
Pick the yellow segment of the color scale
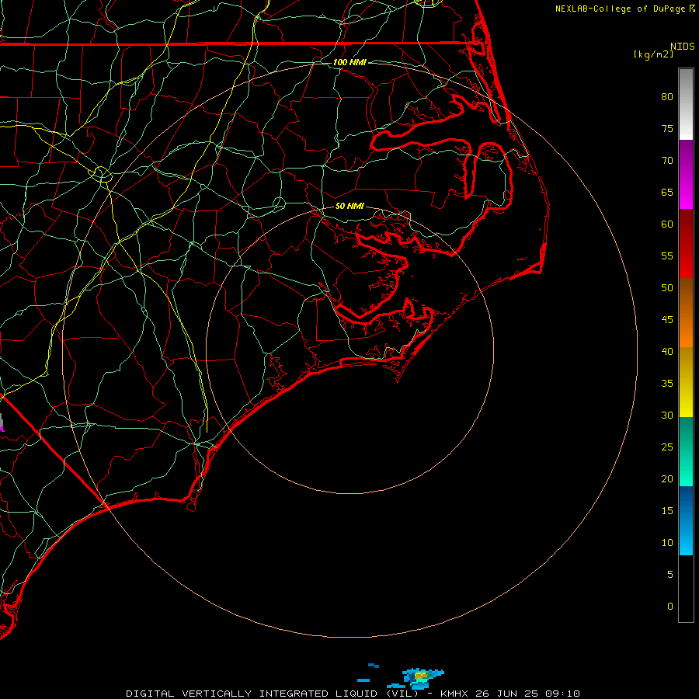(x=686, y=382)
